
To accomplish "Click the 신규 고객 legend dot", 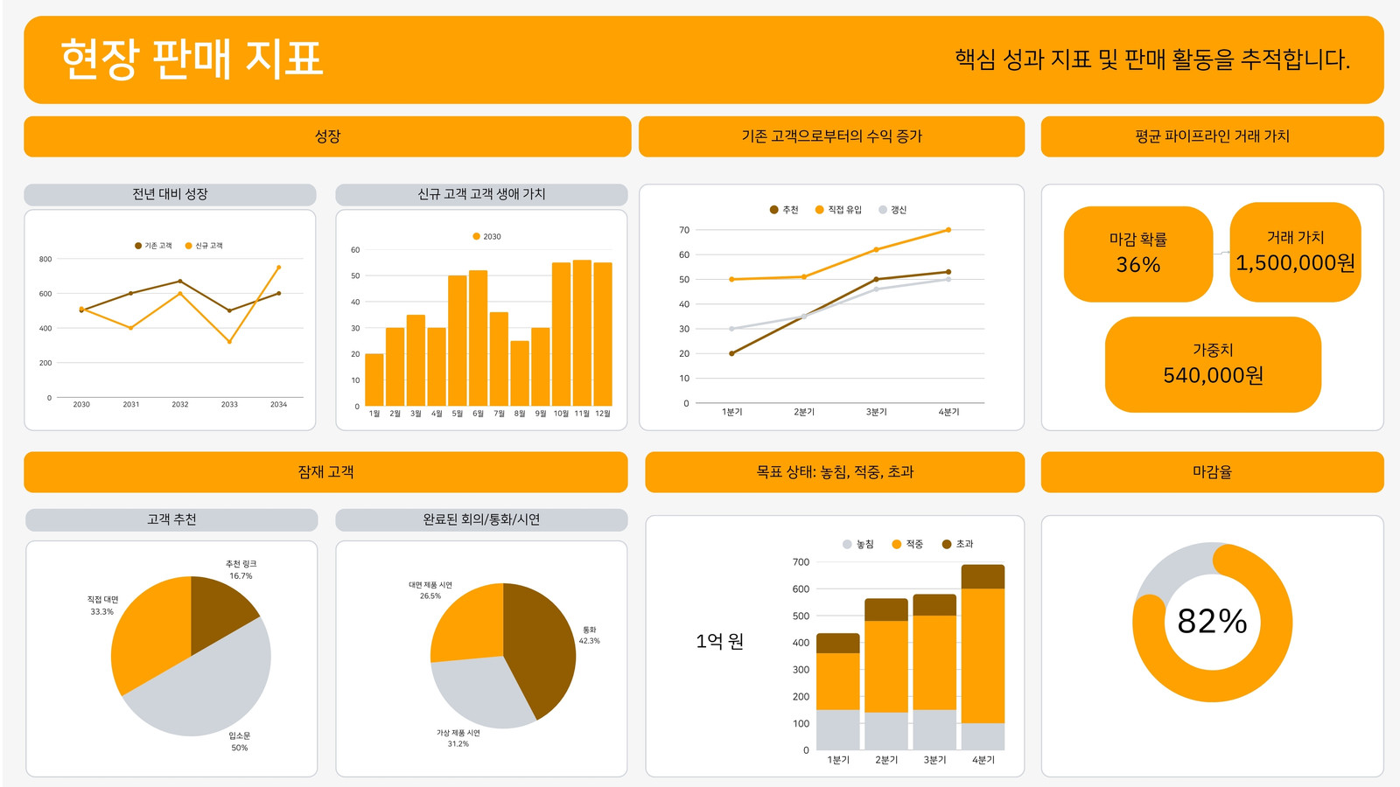I will tap(188, 246).
